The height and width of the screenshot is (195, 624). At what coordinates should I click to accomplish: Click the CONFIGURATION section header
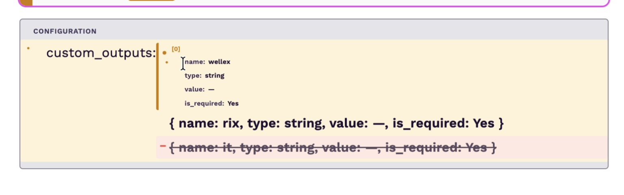point(65,31)
